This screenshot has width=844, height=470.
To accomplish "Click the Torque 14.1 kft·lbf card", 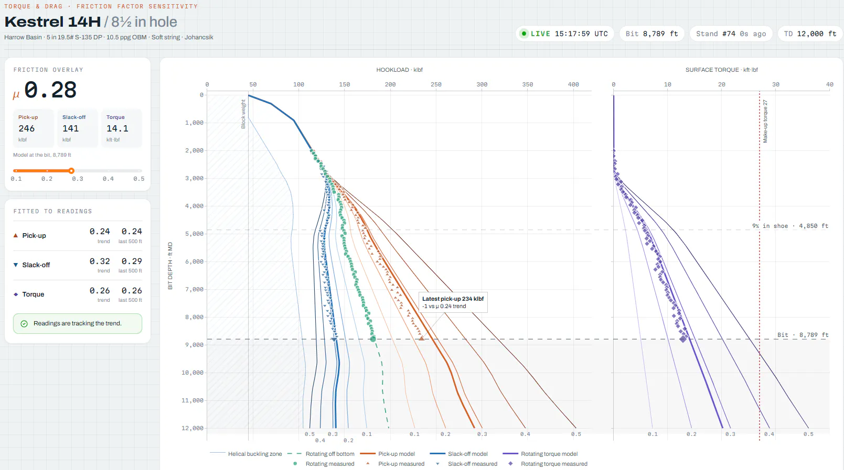I will pos(121,128).
